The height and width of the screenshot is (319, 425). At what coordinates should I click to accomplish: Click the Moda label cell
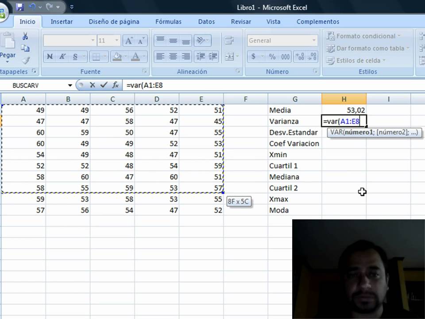295,210
